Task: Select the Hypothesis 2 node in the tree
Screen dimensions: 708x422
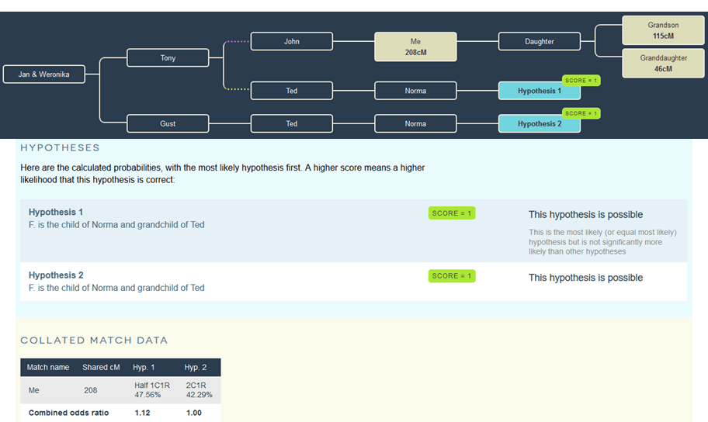Action: coord(539,123)
